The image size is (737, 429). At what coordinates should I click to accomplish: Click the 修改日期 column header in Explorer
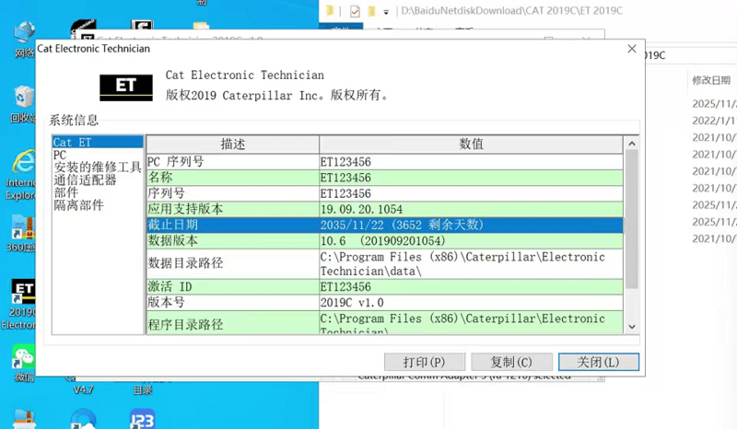point(710,80)
